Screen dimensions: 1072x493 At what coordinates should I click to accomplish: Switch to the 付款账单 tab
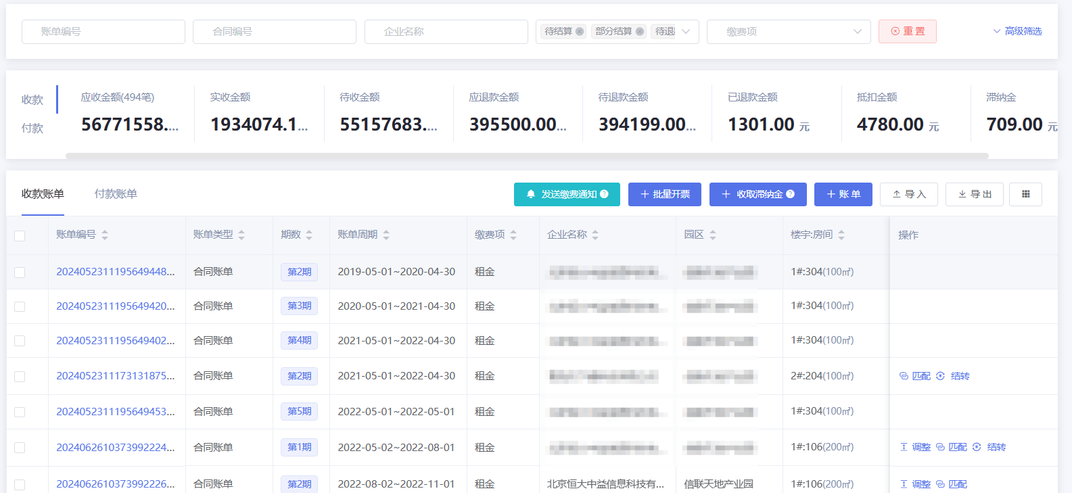[116, 194]
